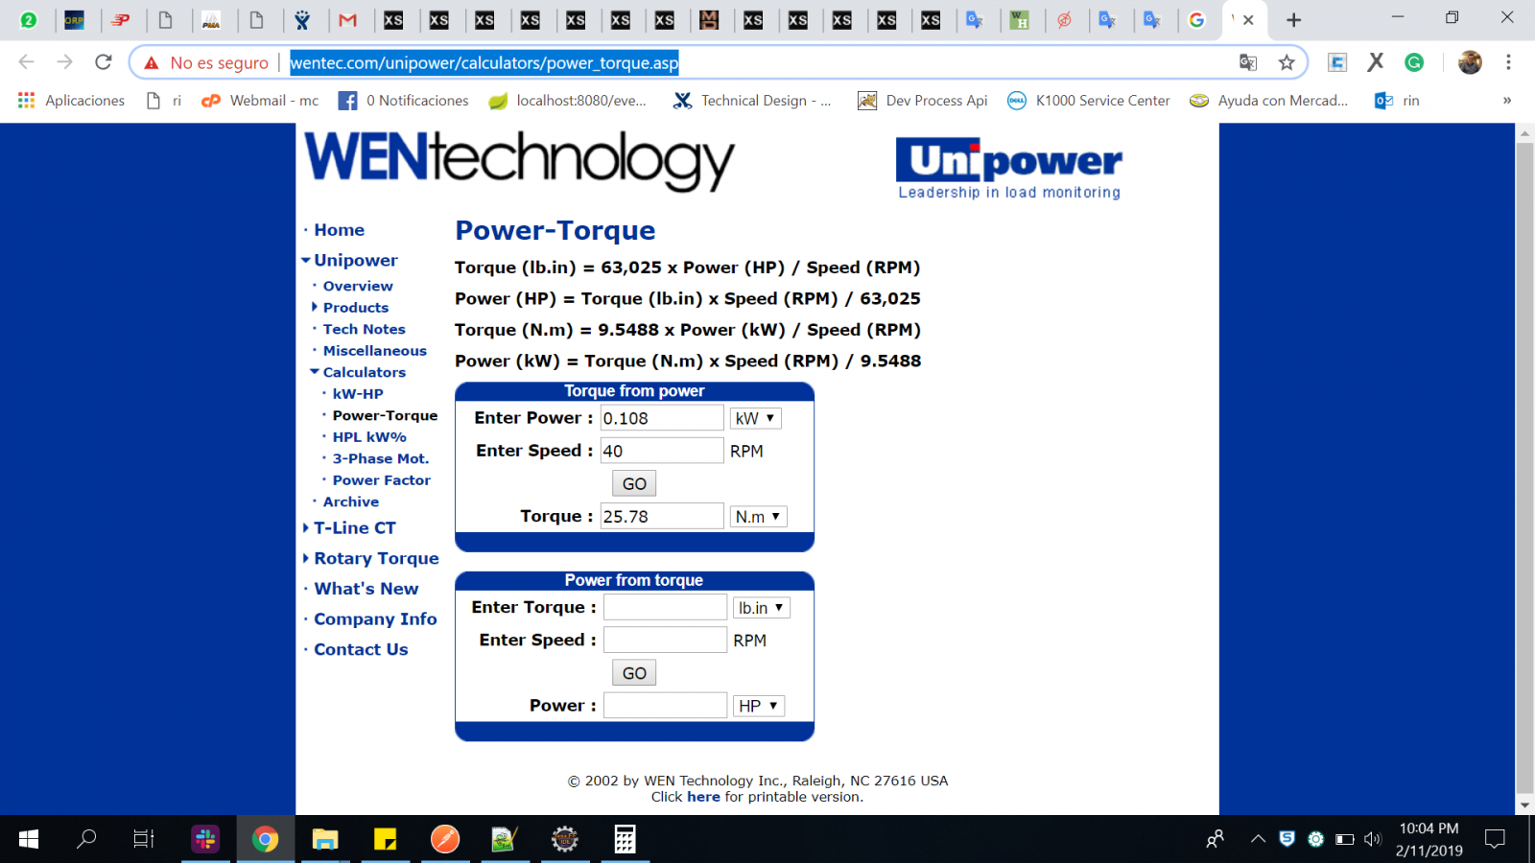The width and height of the screenshot is (1535, 863).
Task: Open the Power Factor calculator
Action: (382, 480)
